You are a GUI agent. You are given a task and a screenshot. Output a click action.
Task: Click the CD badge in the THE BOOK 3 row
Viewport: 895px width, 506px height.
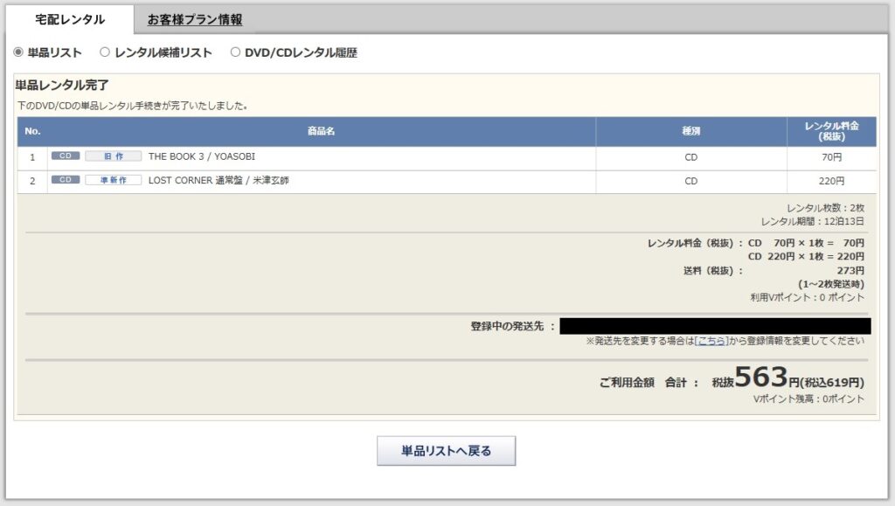[x=66, y=156]
